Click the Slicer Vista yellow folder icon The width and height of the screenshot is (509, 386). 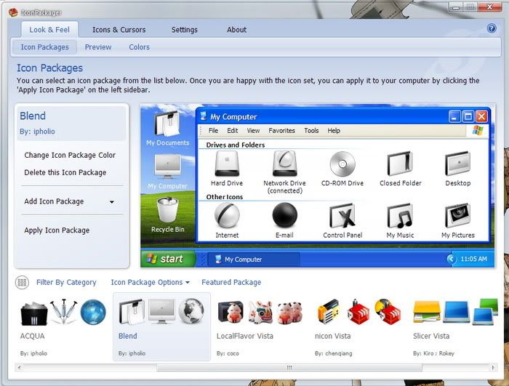pyautogui.click(x=427, y=312)
